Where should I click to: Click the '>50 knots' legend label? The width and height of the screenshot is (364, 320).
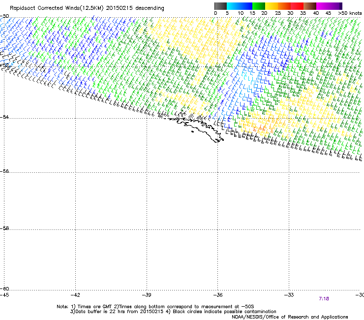[350, 13]
